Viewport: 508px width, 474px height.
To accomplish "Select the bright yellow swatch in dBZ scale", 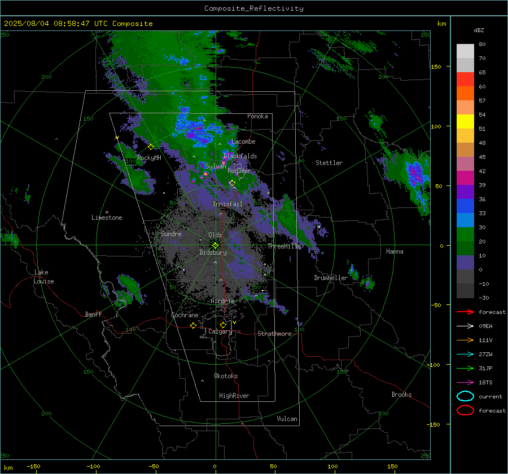I will pyautogui.click(x=465, y=122).
